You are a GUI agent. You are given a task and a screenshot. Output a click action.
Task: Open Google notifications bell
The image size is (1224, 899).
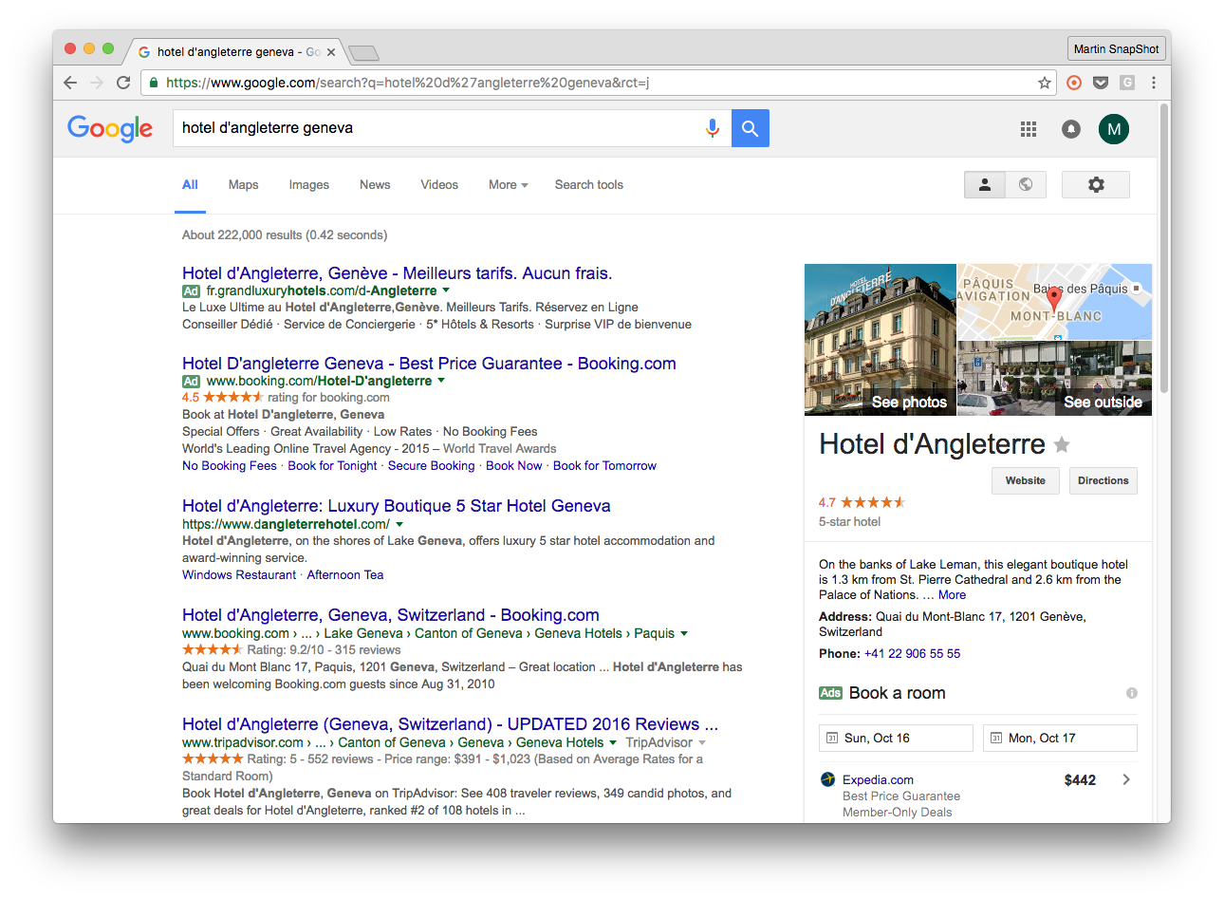[x=1071, y=129]
